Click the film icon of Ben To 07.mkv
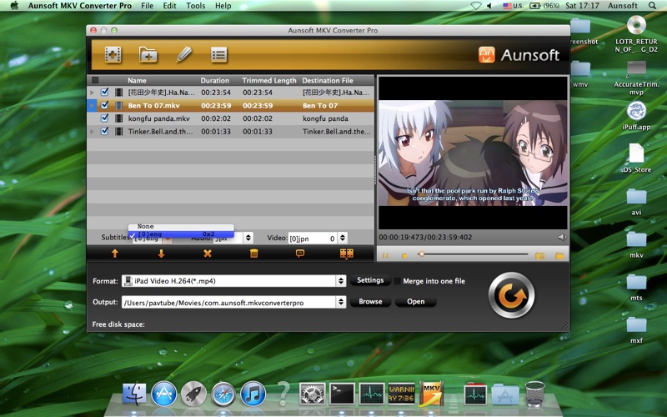667x417 pixels. [119, 105]
